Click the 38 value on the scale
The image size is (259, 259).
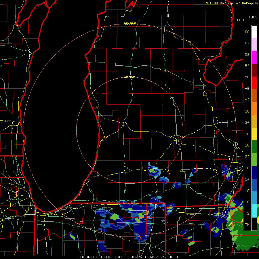pyautogui.click(x=247, y=111)
